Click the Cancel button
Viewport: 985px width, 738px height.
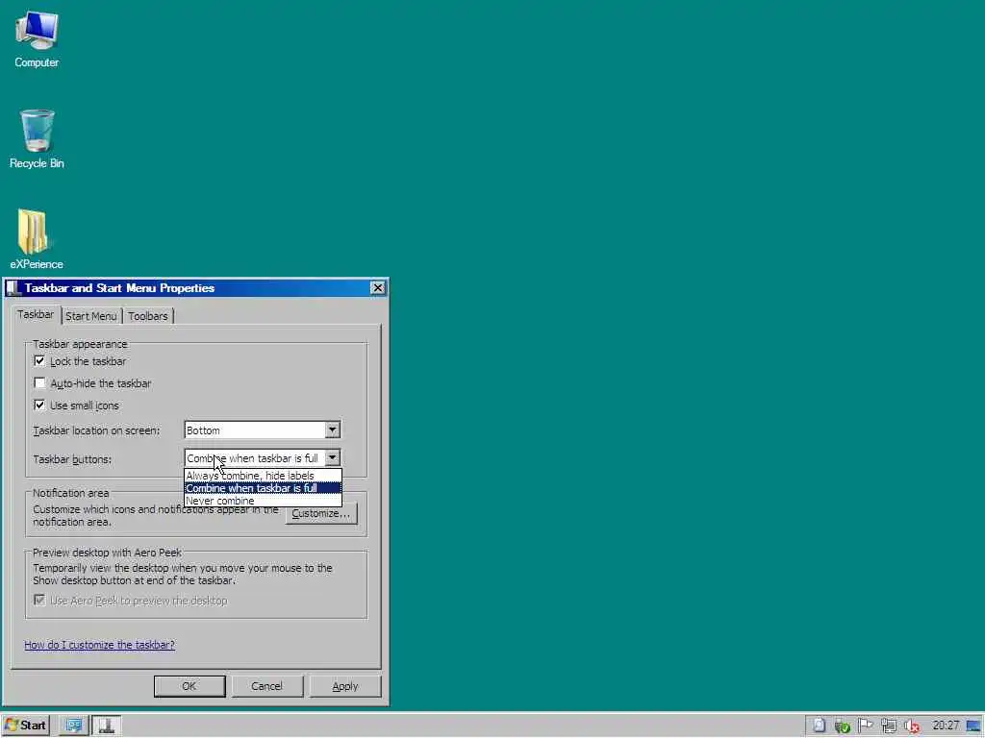(x=267, y=686)
